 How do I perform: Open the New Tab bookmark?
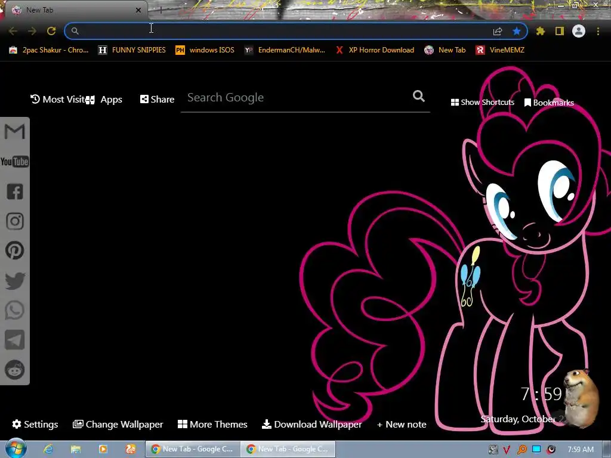[x=445, y=50]
